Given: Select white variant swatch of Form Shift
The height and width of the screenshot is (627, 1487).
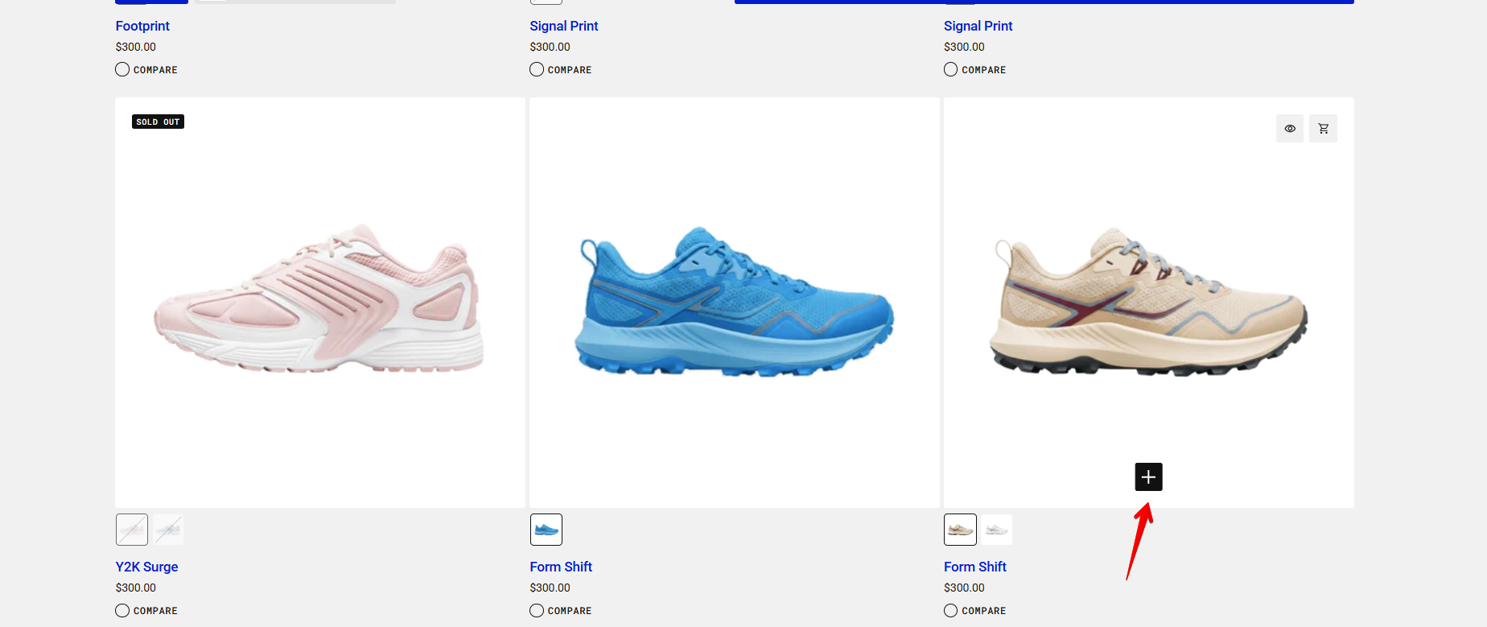Looking at the screenshot, I should point(997,530).
